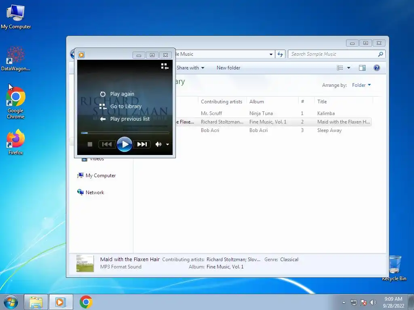Skip to next track in media player
The image size is (414, 310).
142,144
